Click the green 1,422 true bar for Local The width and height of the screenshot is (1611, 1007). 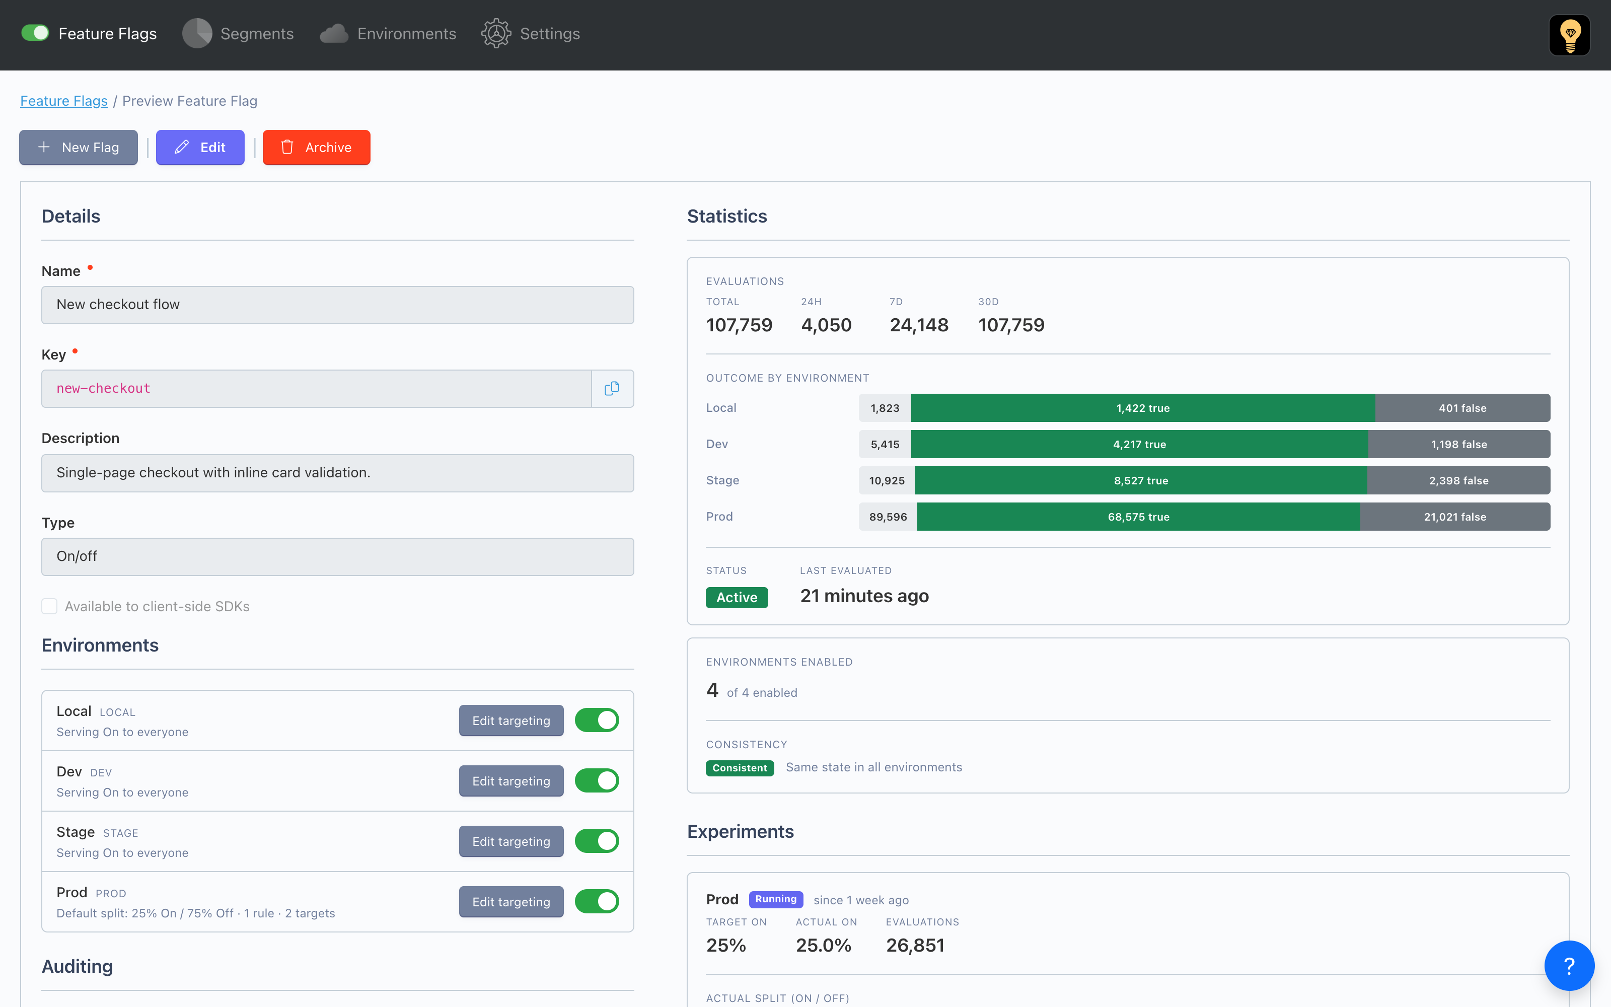click(1143, 408)
